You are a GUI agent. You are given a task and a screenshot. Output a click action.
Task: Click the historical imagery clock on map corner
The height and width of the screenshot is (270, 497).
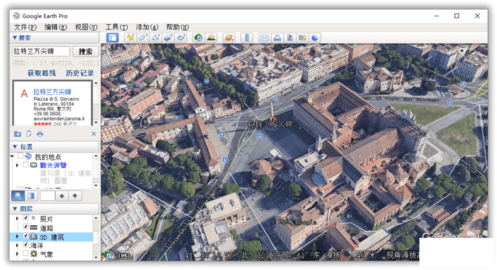tap(108, 255)
